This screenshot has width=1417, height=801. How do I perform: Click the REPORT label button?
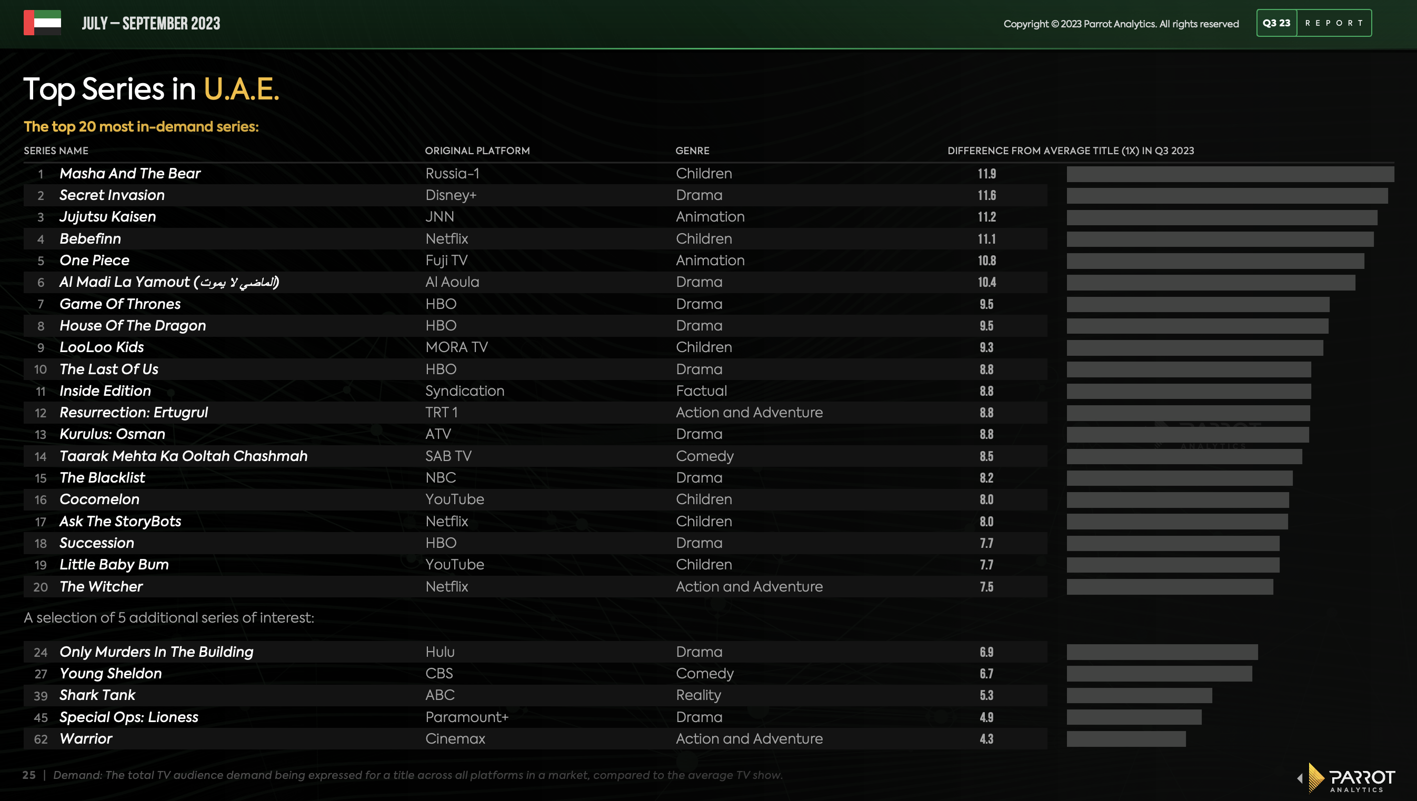[1334, 23]
